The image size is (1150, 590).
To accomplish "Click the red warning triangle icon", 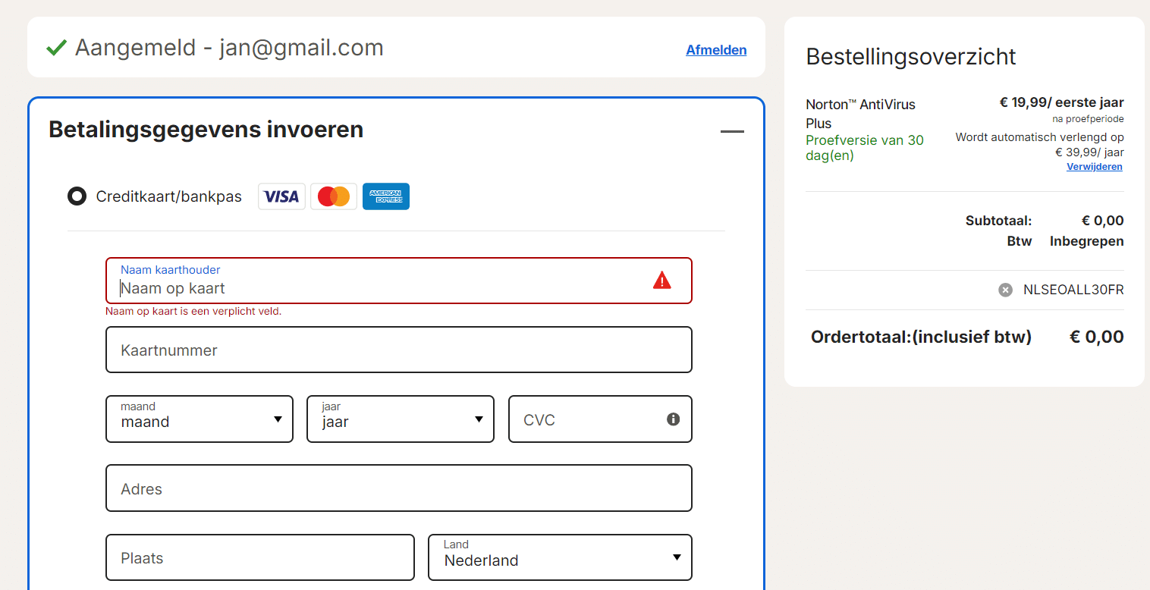I will (x=662, y=280).
